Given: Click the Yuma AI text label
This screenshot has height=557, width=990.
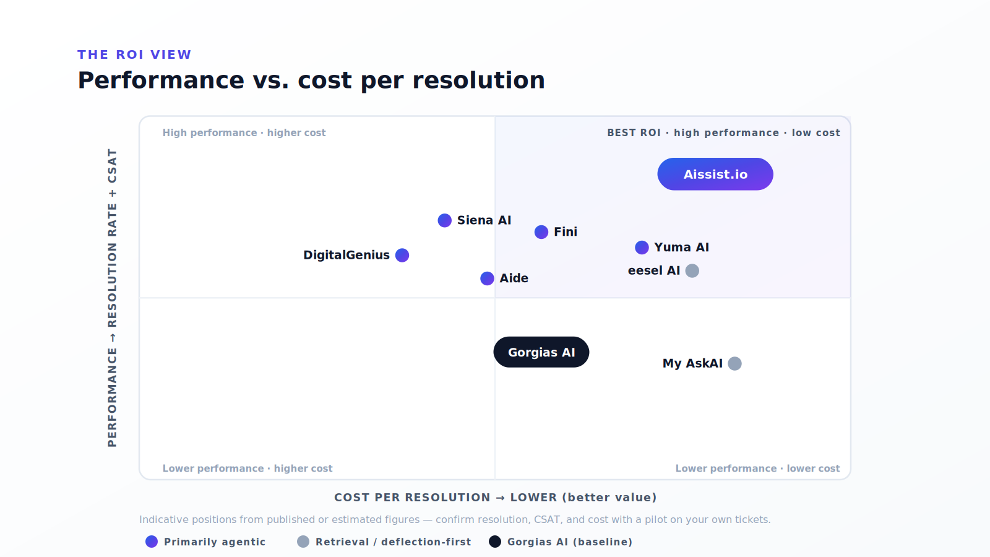Looking at the screenshot, I should pyautogui.click(x=681, y=248).
